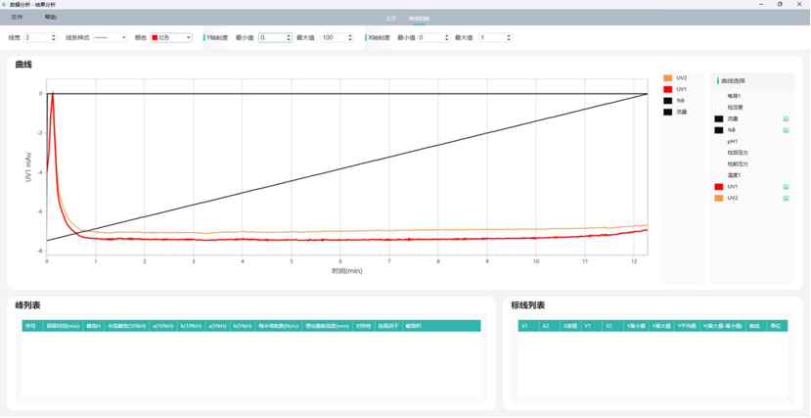Screen dimensions: 811x418
Task: Select 柱压差 in the 曲线选择 list
Action: point(735,107)
